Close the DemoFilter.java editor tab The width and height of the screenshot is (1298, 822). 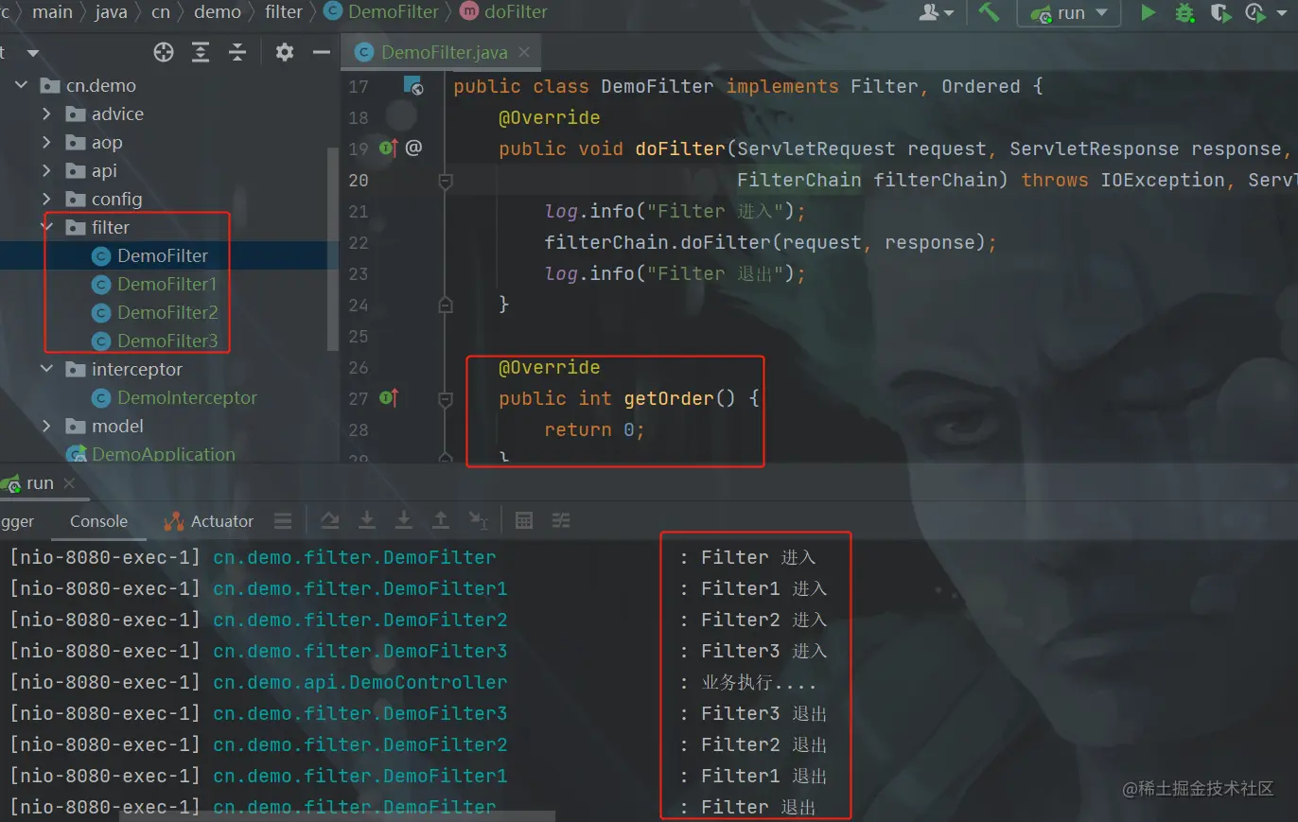tap(524, 53)
